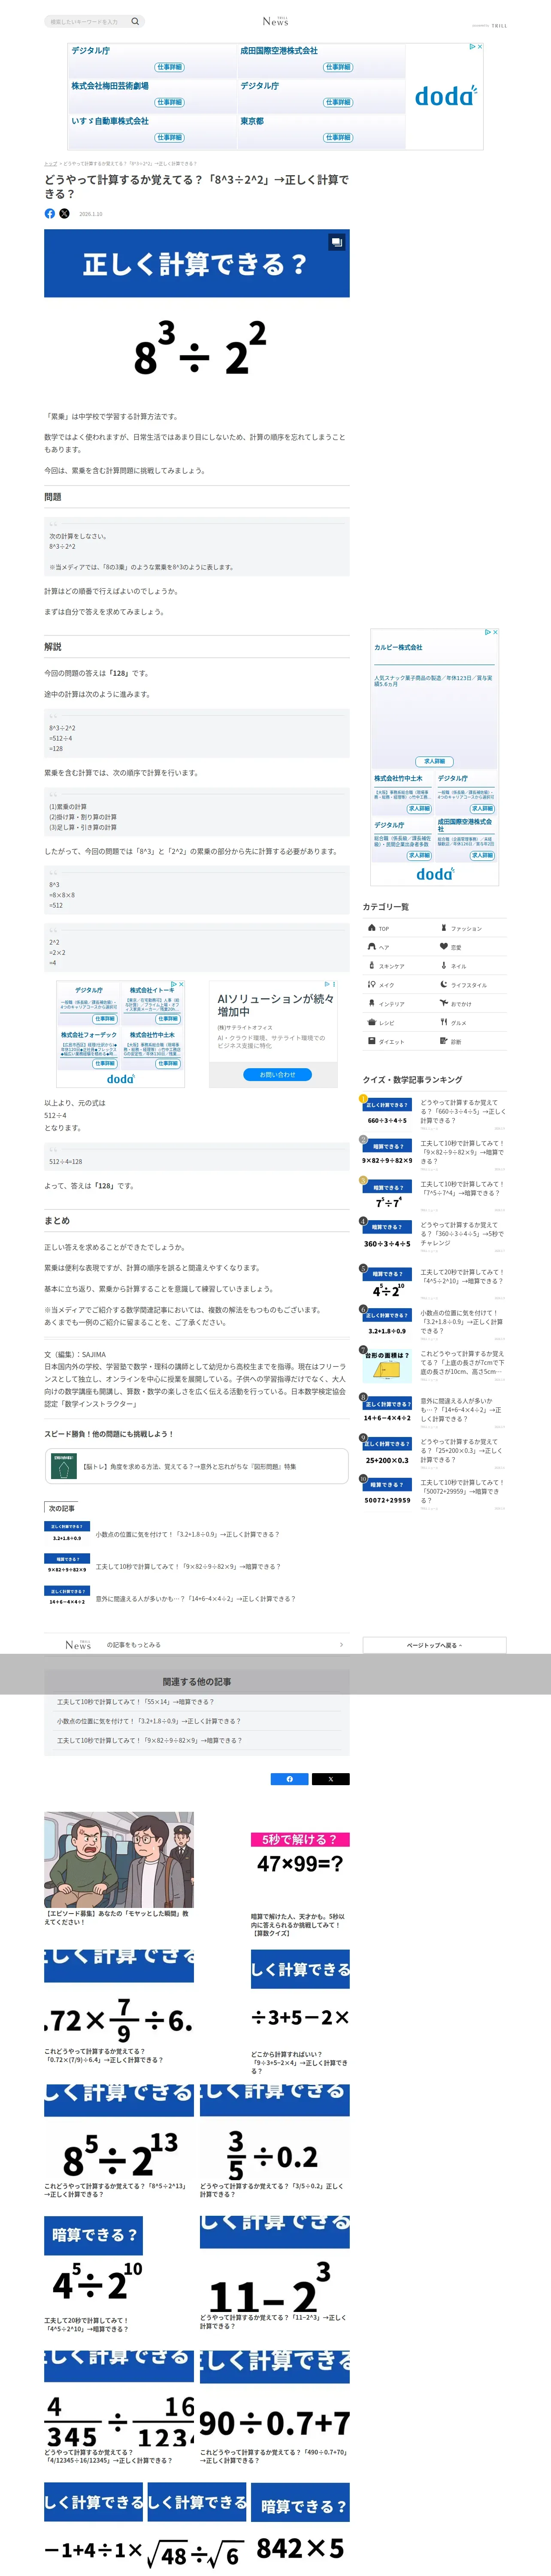
Task: Open the ネイル category icon
Action: pyautogui.click(x=444, y=965)
